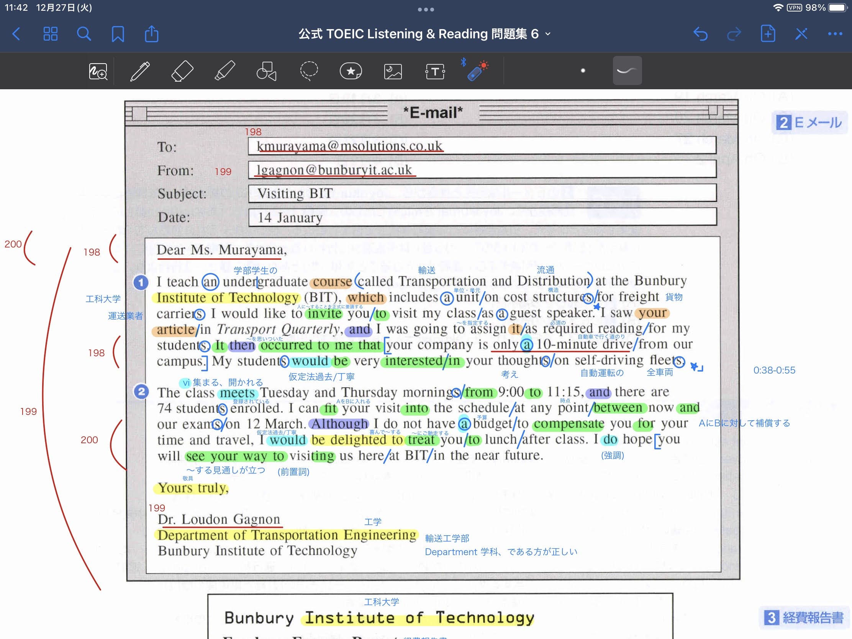The width and height of the screenshot is (852, 639).
Task: Tap the timestamp note '0:38-0:55'
Action: [x=774, y=370]
